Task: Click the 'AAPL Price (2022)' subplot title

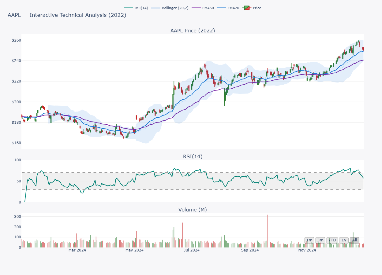Action: click(193, 31)
